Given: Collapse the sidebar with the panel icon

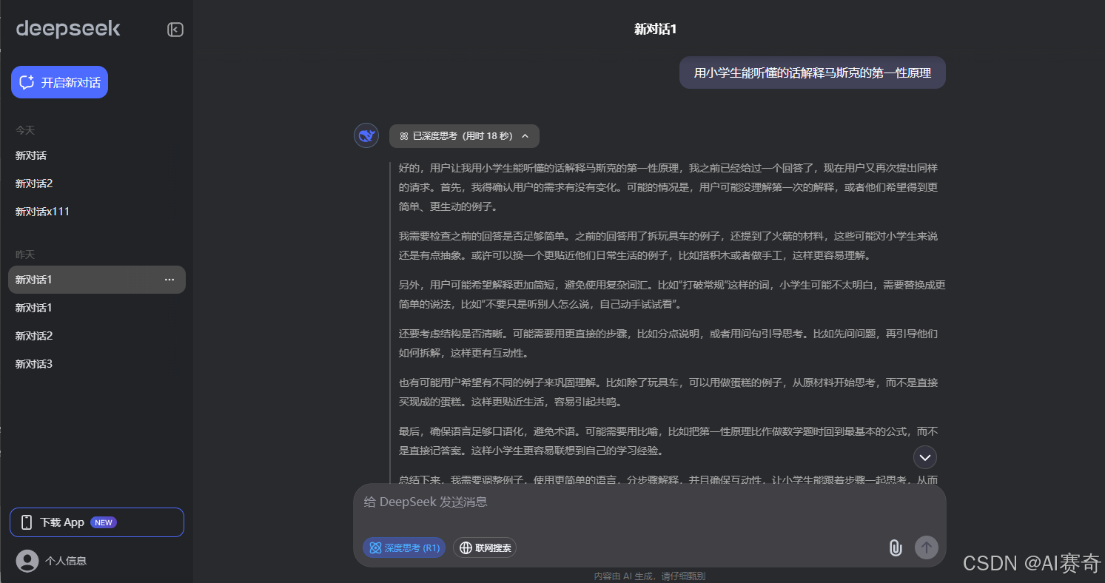Looking at the screenshot, I should tap(175, 30).
